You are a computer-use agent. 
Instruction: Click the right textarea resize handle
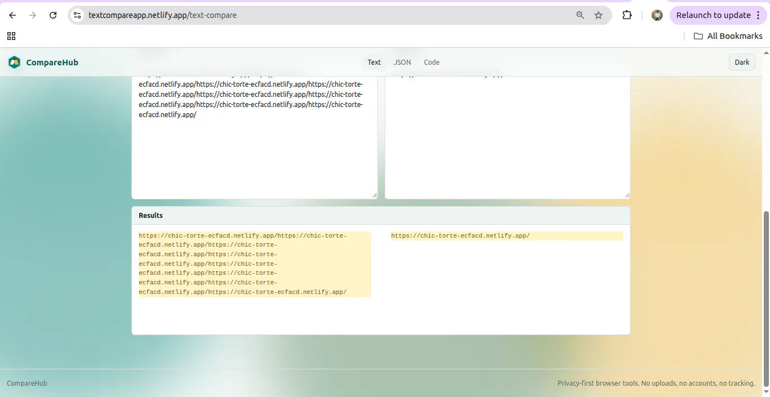(627, 195)
